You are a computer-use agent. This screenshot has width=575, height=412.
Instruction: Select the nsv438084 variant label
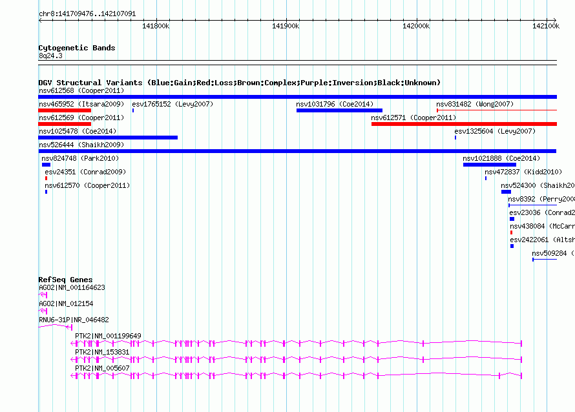point(542,226)
